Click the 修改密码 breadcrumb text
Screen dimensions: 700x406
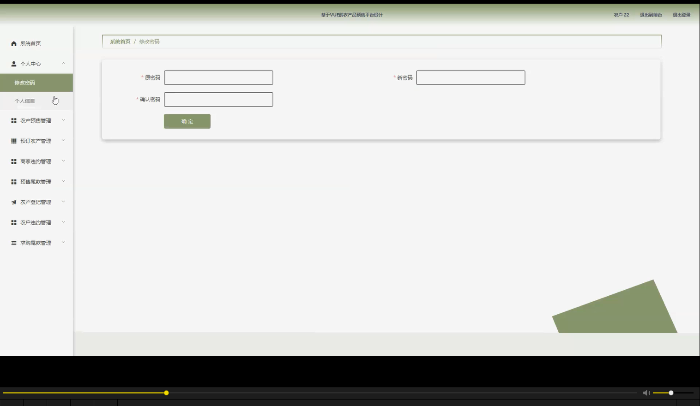(x=149, y=42)
